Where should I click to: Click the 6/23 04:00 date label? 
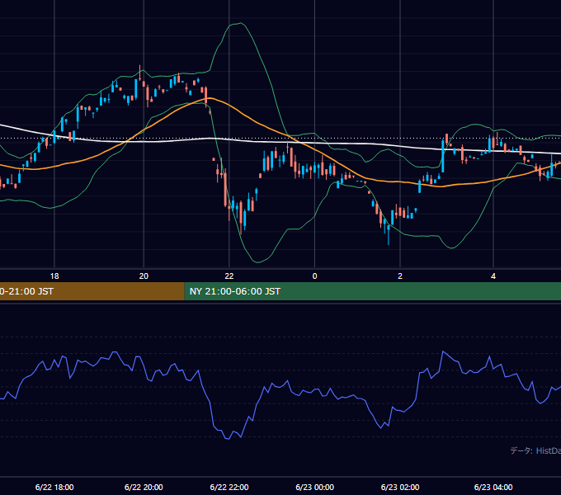point(493,487)
